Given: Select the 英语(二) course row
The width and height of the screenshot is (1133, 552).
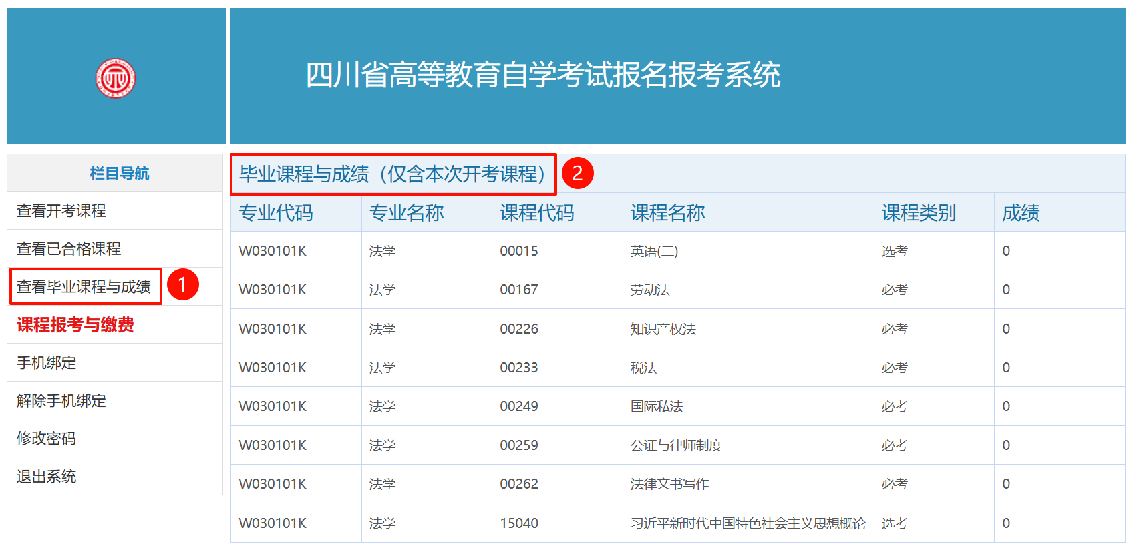Looking at the screenshot, I should pyautogui.click(x=654, y=252).
